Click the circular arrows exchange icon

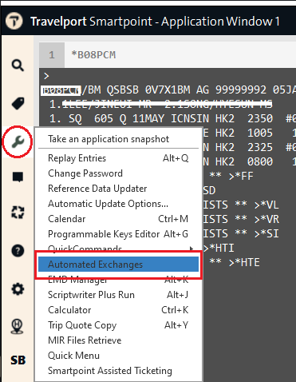point(18,213)
